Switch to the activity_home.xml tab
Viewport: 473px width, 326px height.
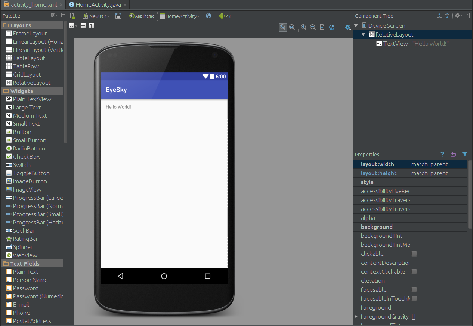(x=30, y=5)
